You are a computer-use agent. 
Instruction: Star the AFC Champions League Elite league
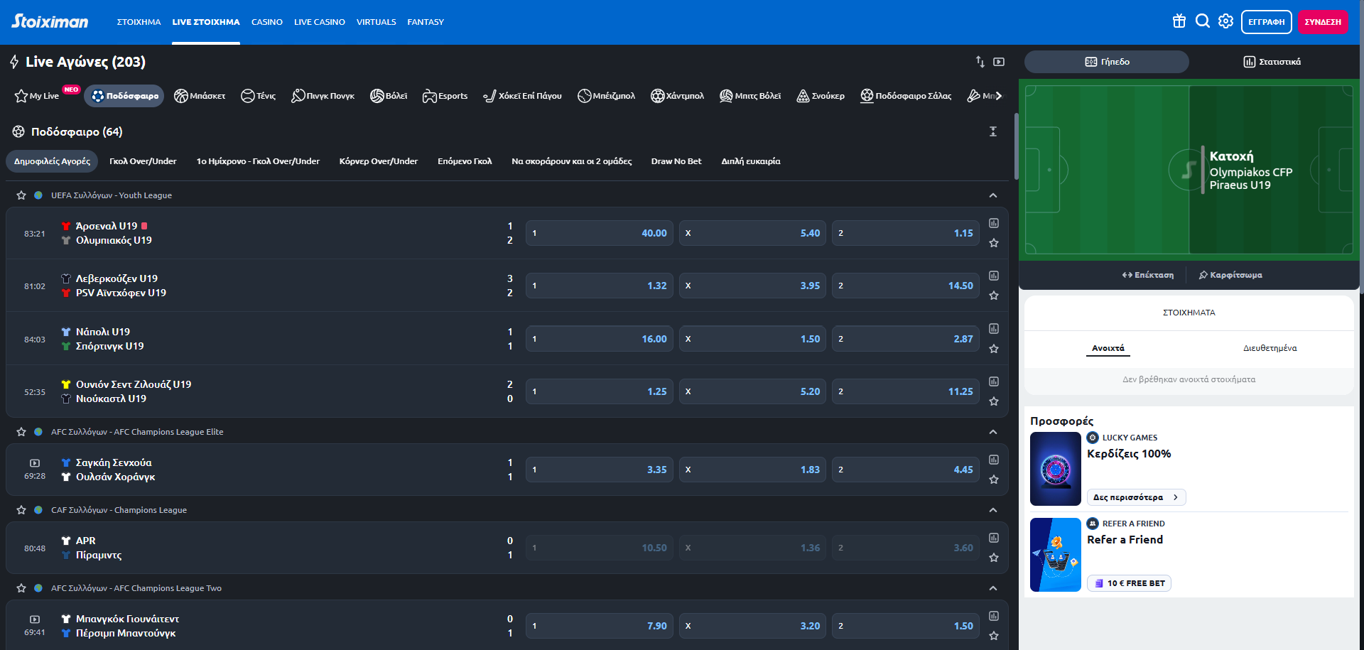click(x=21, y=432)
